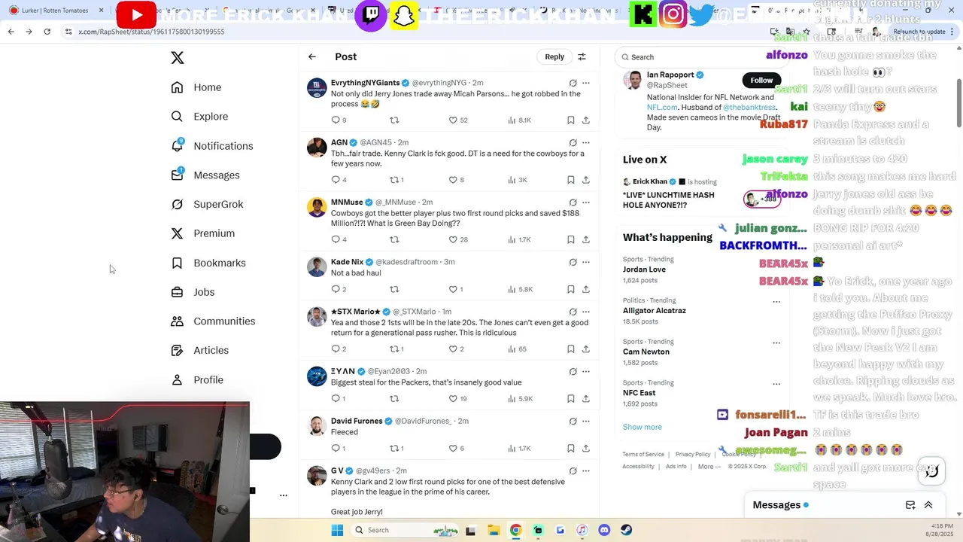
Task: Repost the MNMuse reply
Action: point(394,239)
